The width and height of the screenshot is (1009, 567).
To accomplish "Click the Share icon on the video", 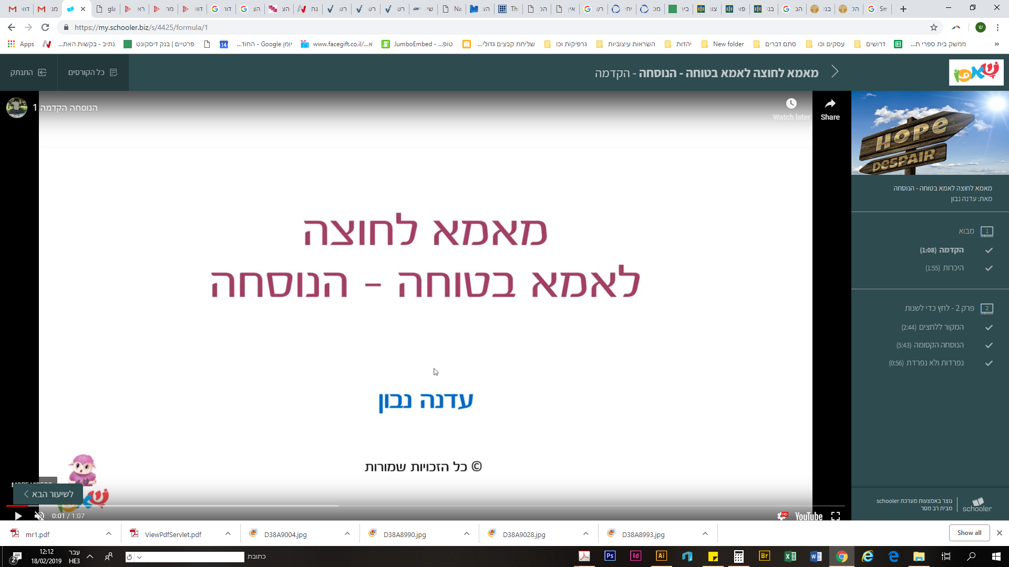I will point(830,104).
